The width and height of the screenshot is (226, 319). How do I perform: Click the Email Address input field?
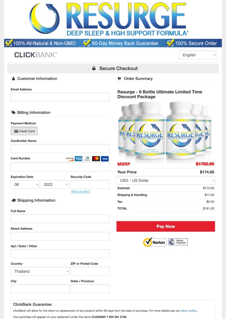(60, 97)
